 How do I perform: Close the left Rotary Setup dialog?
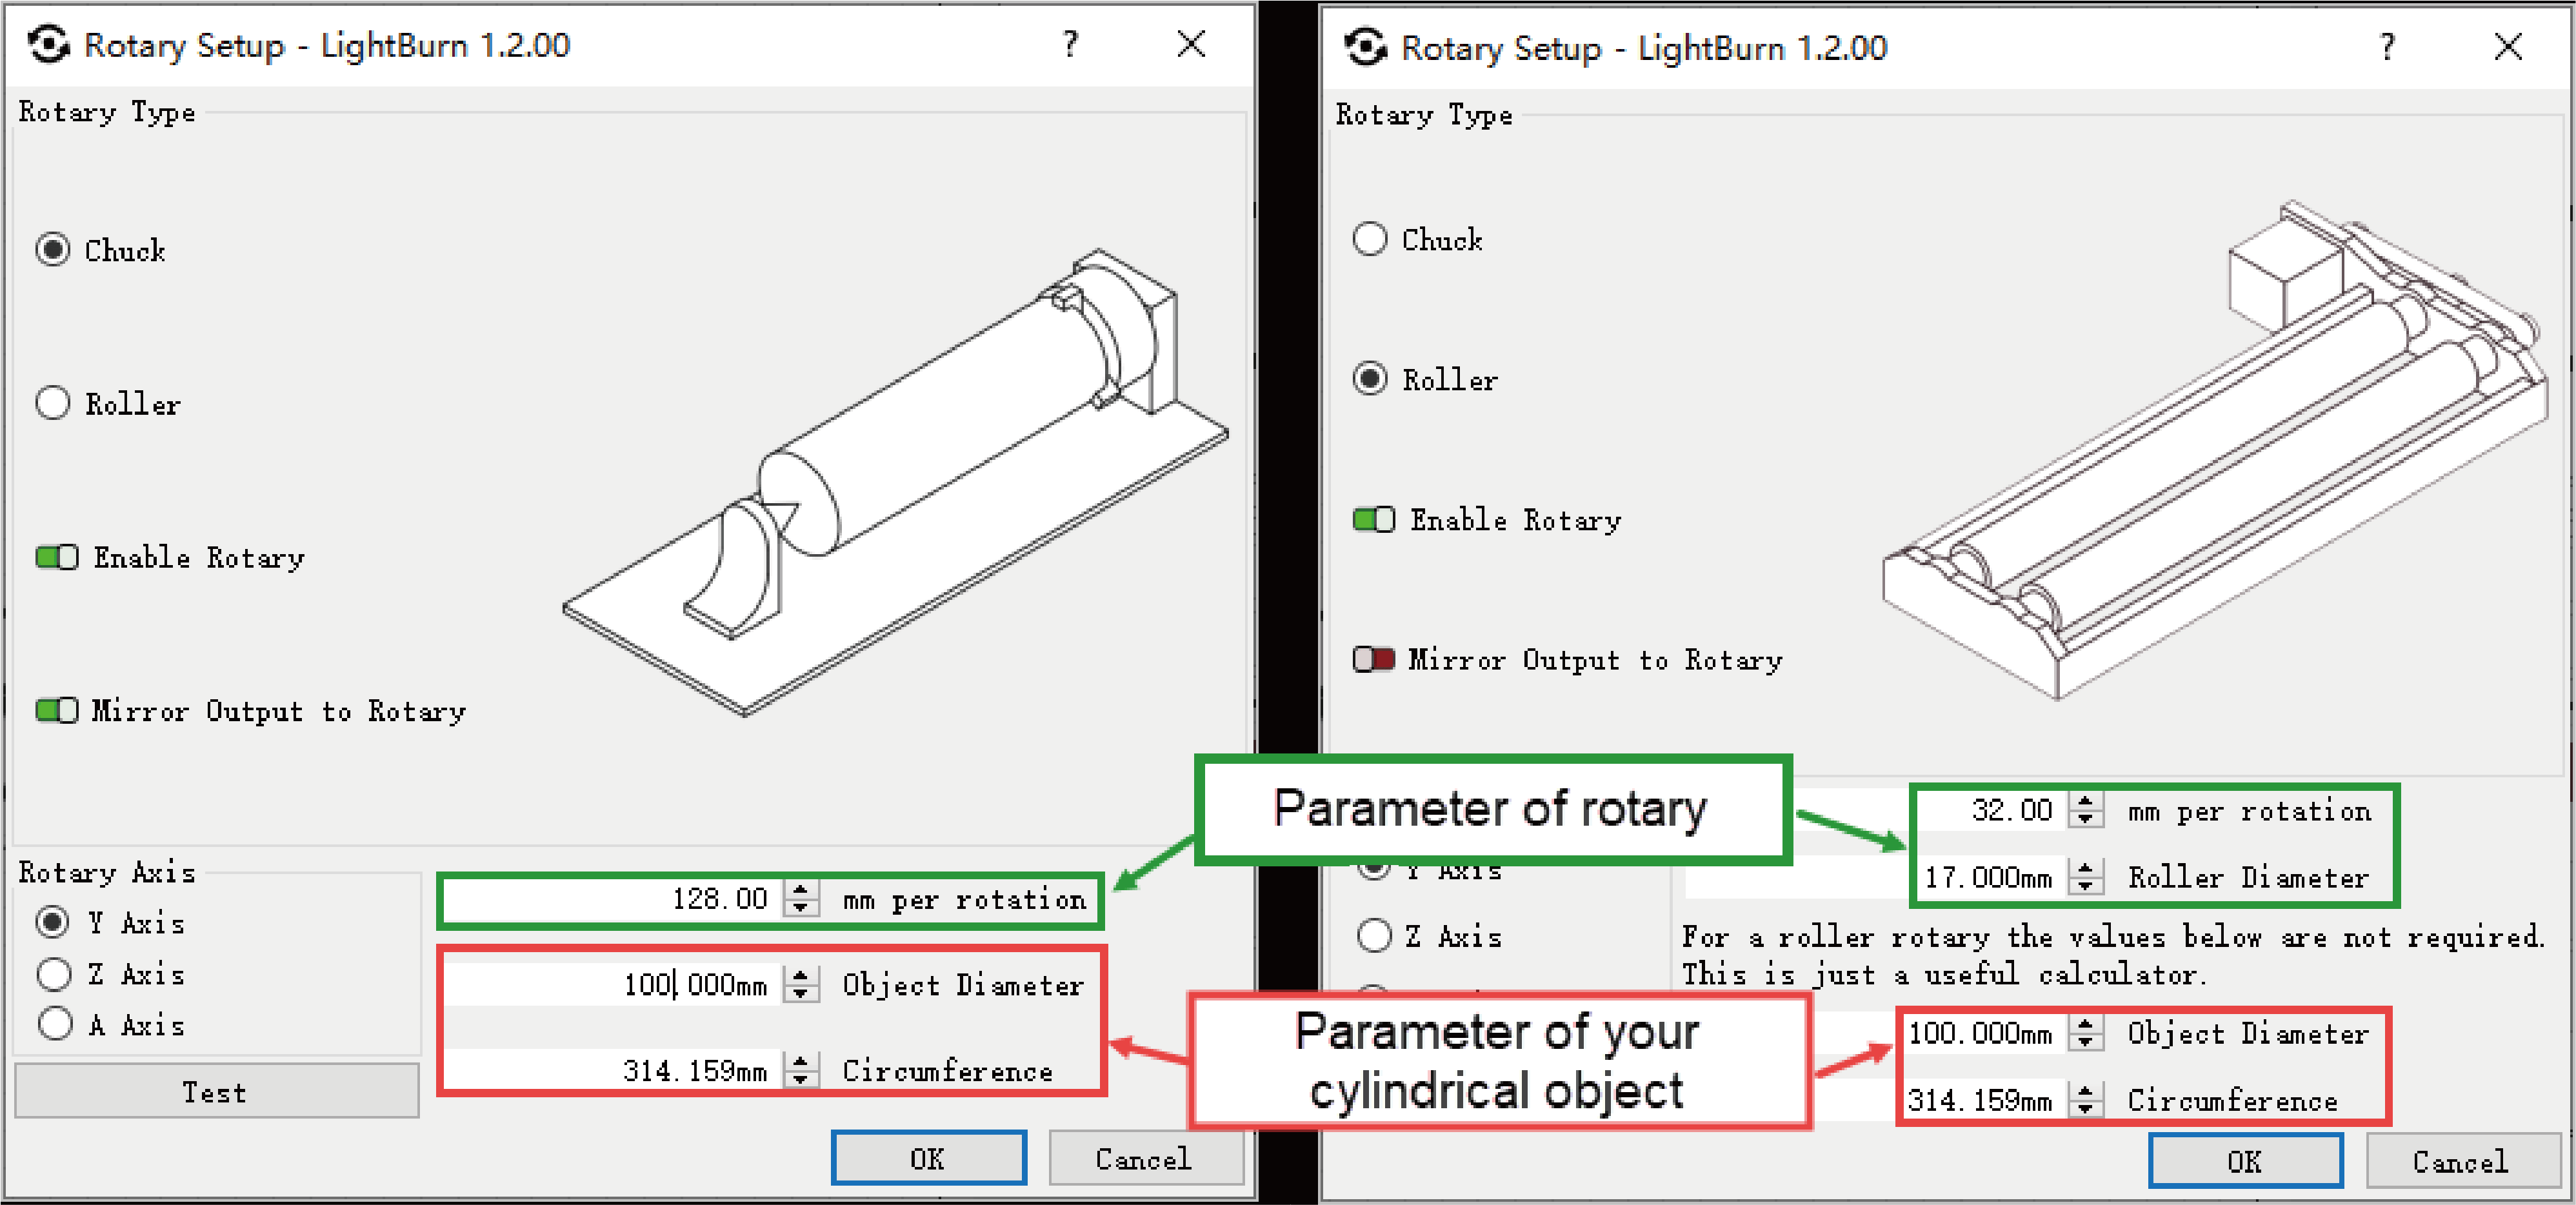[x=1191, y=44]
